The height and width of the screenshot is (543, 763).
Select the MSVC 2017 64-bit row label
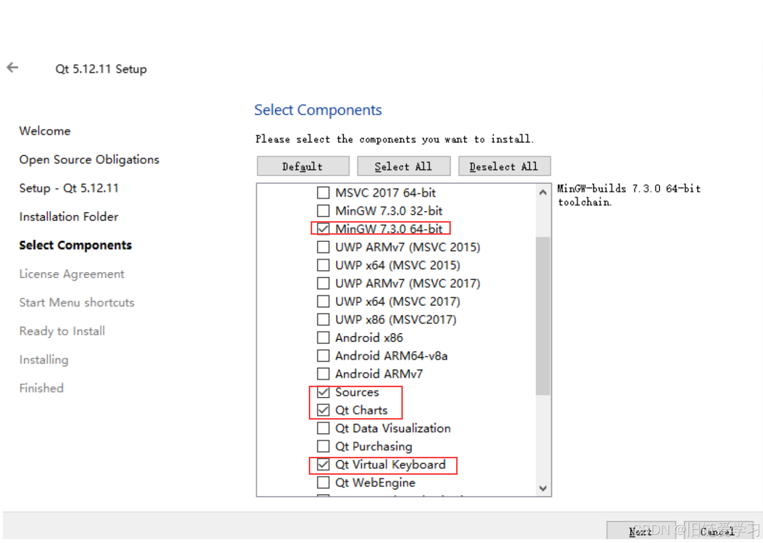pos(386,193)
